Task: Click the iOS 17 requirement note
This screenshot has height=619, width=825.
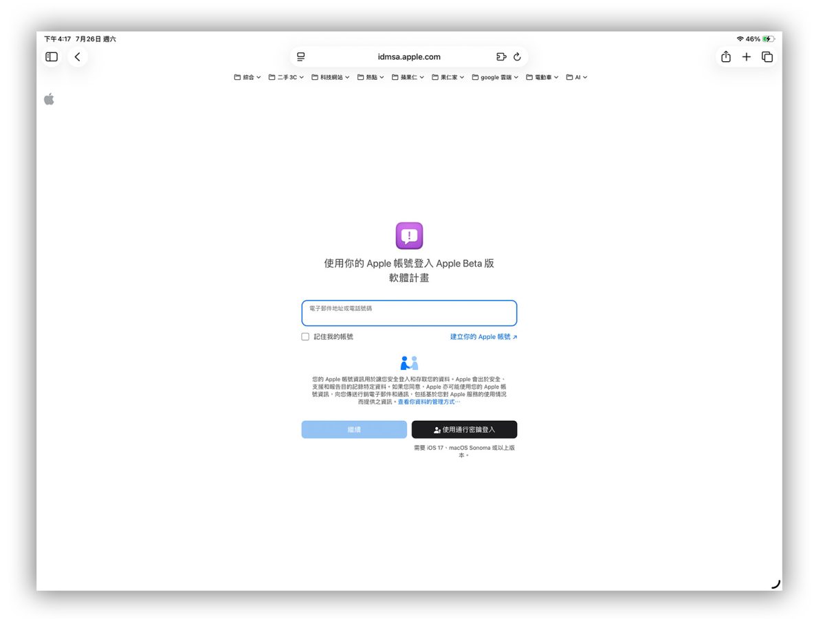Action: click(x=464, y=451)
